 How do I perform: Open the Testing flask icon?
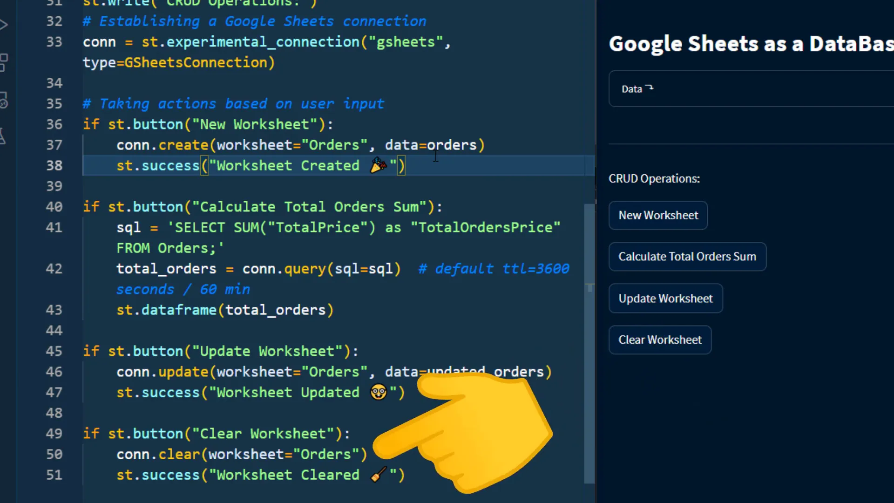3,136
